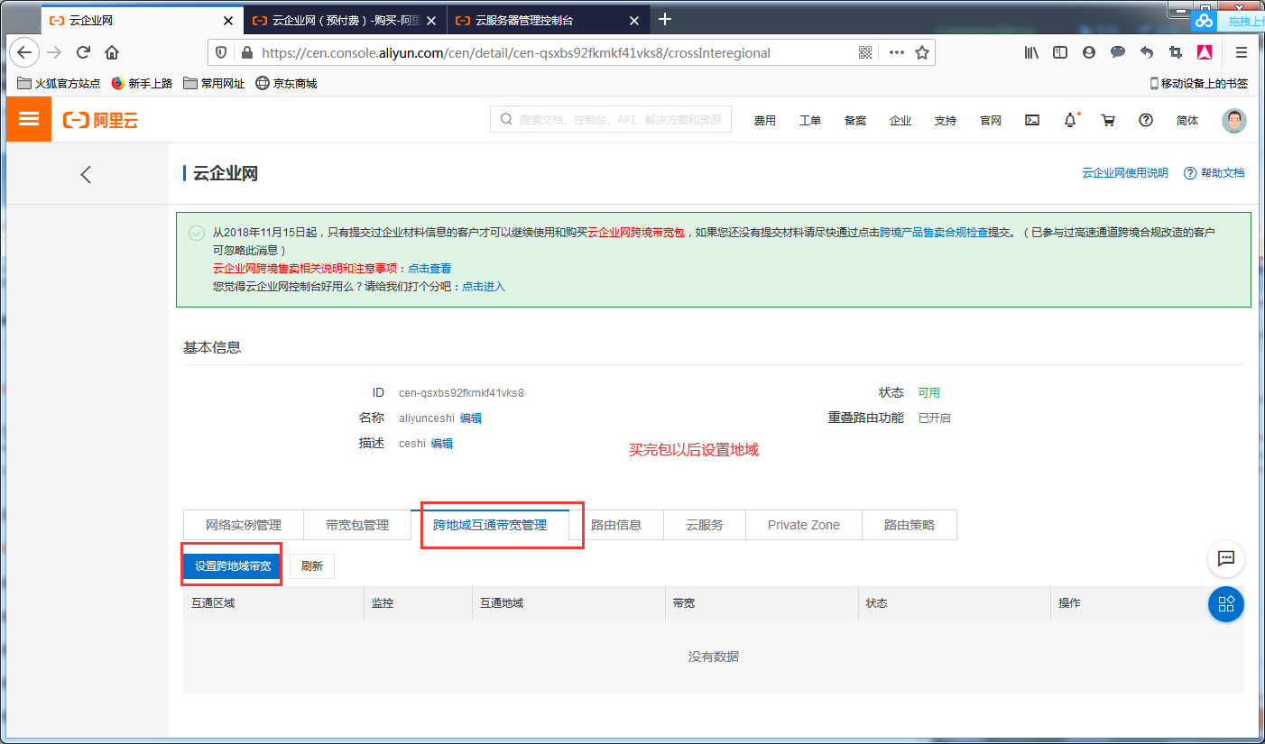Click the 设置跨地域带宽 button
Viewport: 1265px width, 744px height.
click(x=231, y=565)
